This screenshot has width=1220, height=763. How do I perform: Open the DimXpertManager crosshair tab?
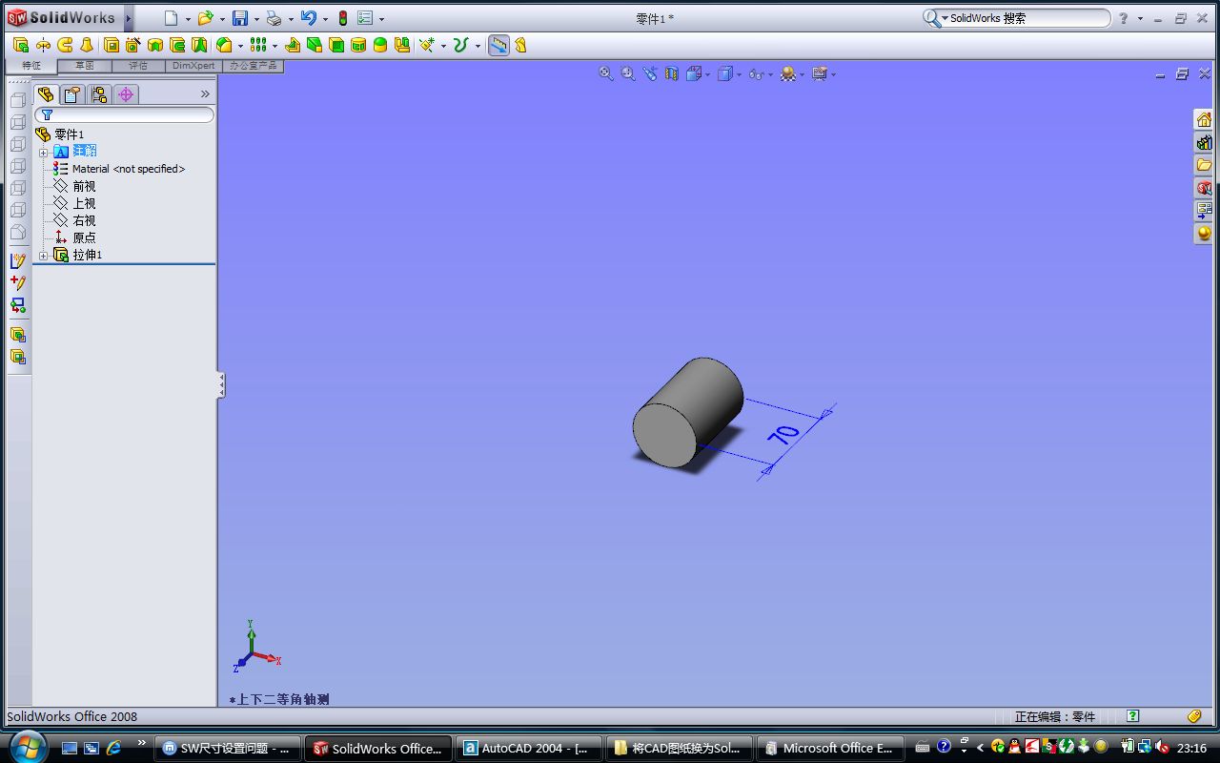pyautogui.click(x=126, y=93)
